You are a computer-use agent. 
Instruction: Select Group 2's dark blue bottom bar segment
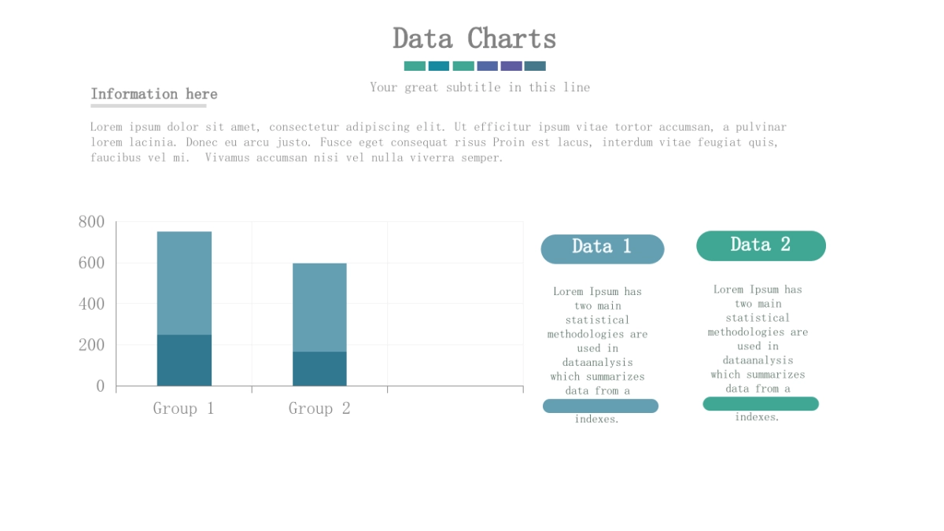point(319,369)
